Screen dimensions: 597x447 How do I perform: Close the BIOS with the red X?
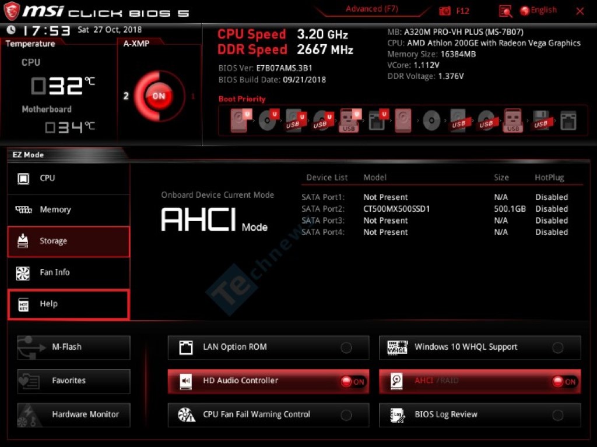tap(580, 11)
